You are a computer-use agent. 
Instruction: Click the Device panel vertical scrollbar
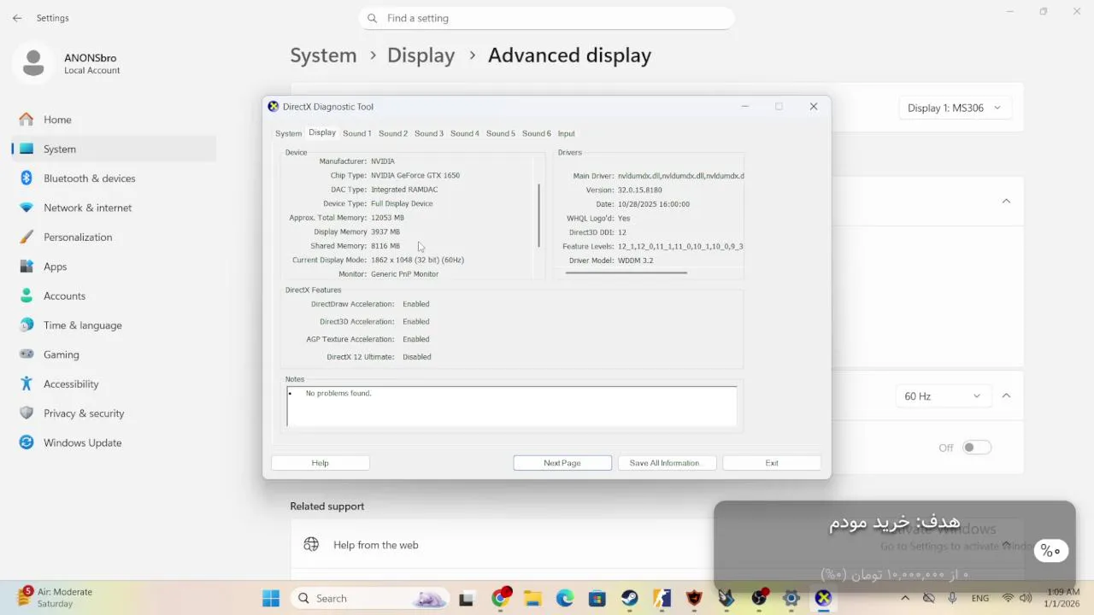(538, 215)
